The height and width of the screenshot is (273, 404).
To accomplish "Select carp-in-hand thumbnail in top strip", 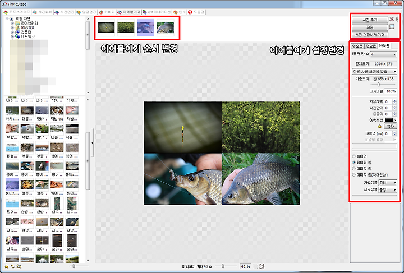I will (x=166, y=27).
